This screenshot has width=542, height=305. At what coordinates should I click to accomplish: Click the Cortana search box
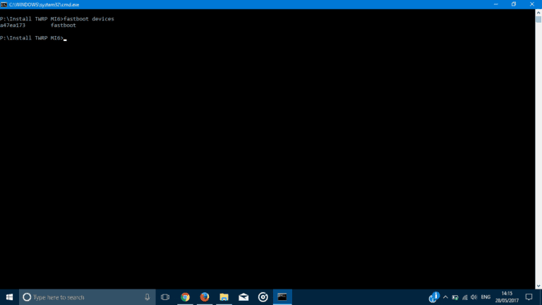tap(87, 297)
